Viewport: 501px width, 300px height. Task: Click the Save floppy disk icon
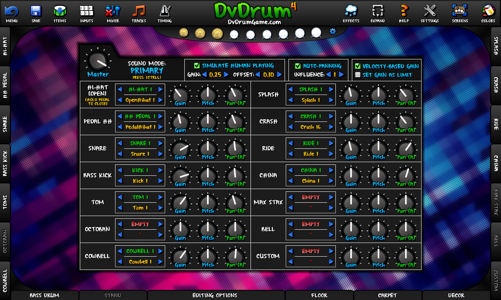[36, 11]
